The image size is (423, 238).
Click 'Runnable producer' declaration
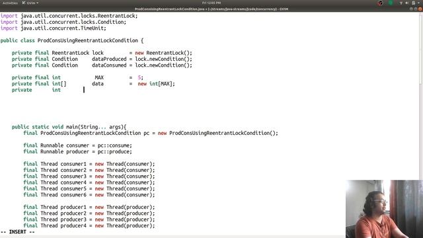tap(65, 152)
